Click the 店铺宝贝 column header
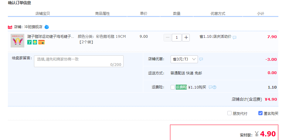282x140 pixels. point(42,13)
